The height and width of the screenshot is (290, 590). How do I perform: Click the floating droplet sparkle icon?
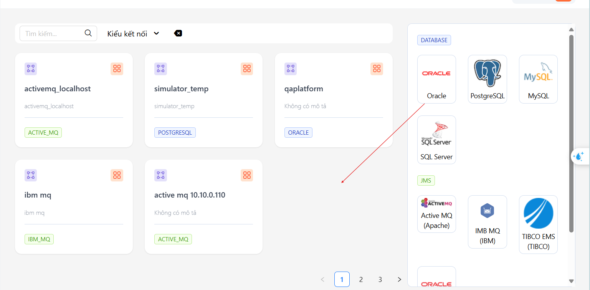(x=578, y=156)
